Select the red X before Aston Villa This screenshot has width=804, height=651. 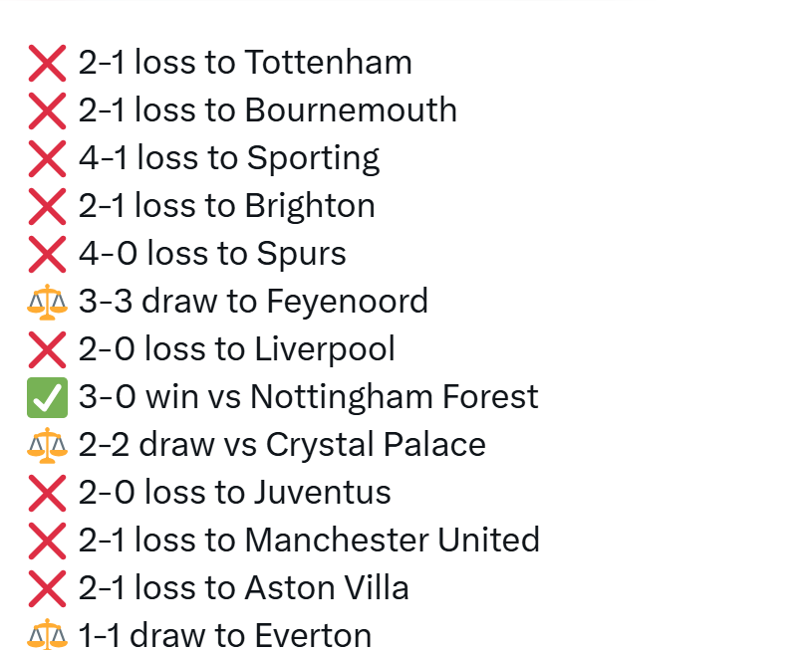[46, 588]
